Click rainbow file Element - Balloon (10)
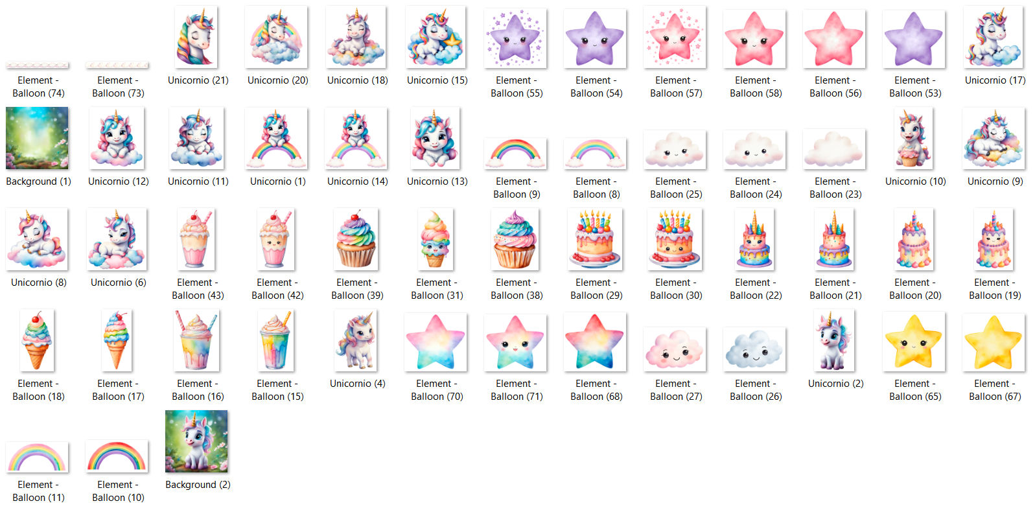 click(117, 456)
